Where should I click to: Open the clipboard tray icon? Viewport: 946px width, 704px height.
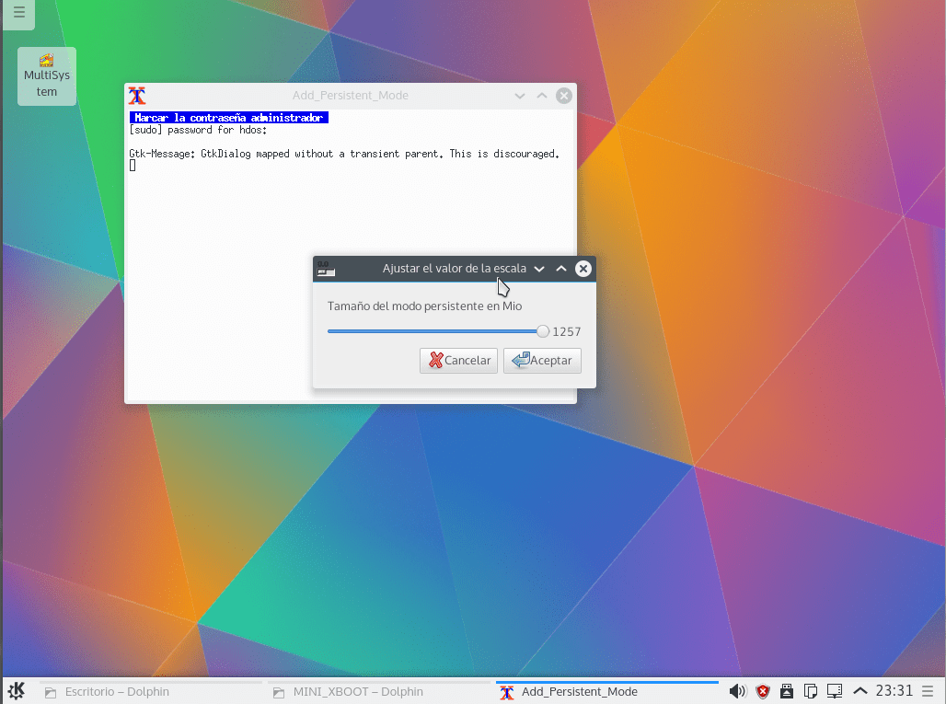[810, 691]
